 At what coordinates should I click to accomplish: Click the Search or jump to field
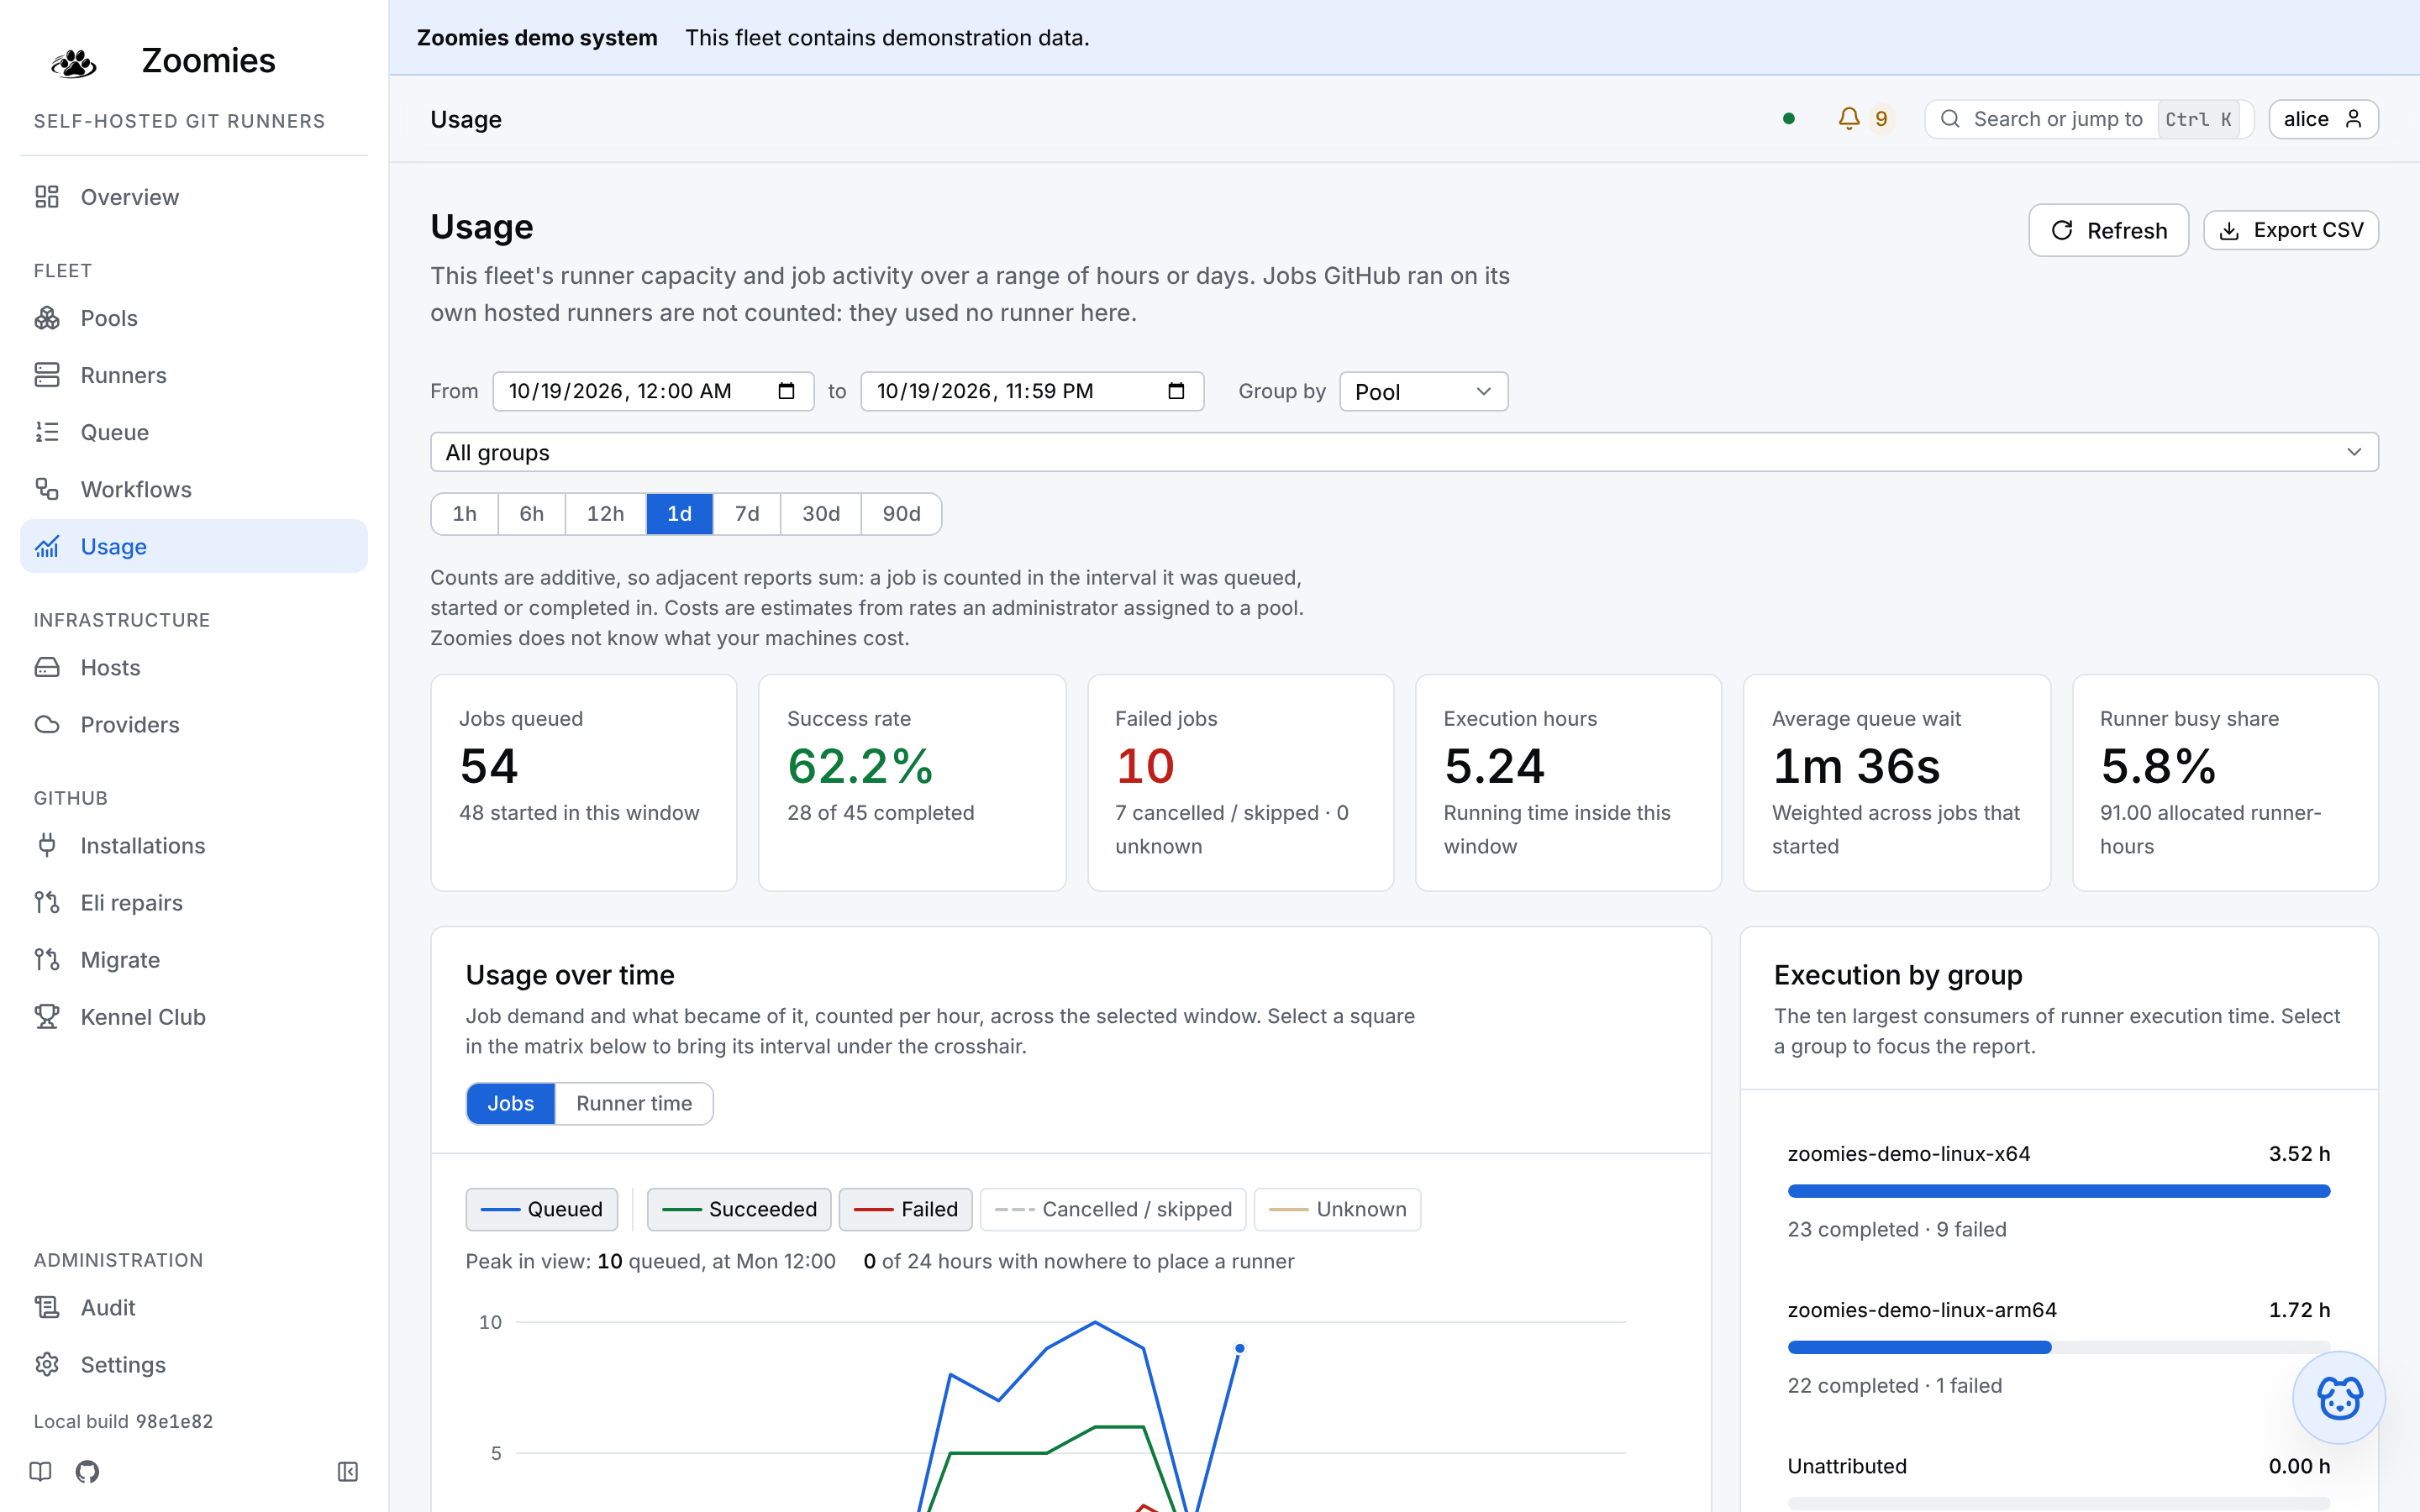coord(2089,119)
